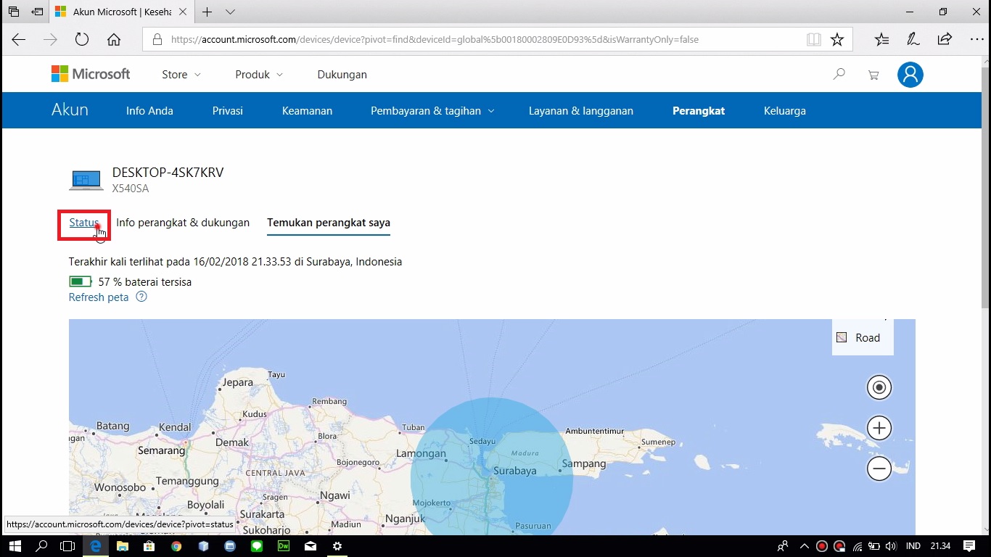The width and height of the screenshot is (991, 557).
Task: Open the Microsoft account profile avatar
Action: (910, 75)
